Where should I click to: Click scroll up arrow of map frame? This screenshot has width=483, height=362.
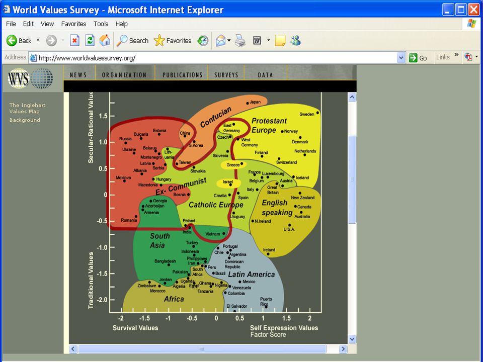point(352,97)
